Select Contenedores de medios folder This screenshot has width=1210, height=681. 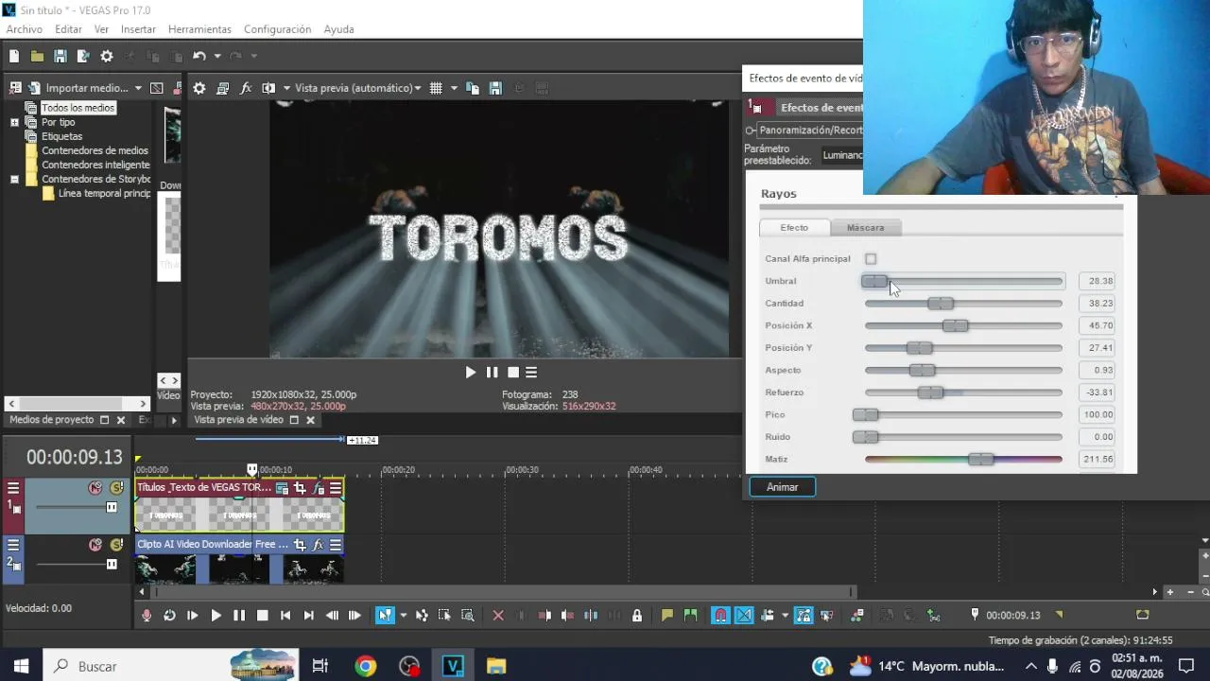95,150
